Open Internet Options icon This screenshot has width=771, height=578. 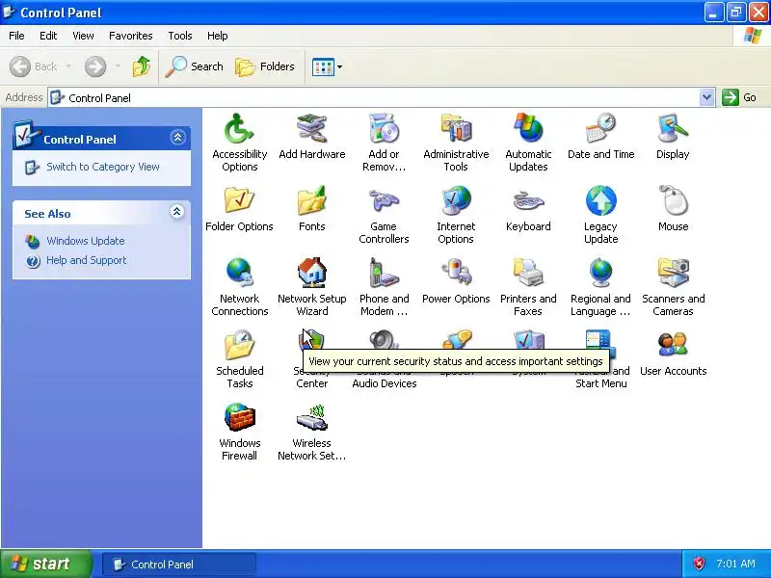pyautogui.click(x=456, y=201)
